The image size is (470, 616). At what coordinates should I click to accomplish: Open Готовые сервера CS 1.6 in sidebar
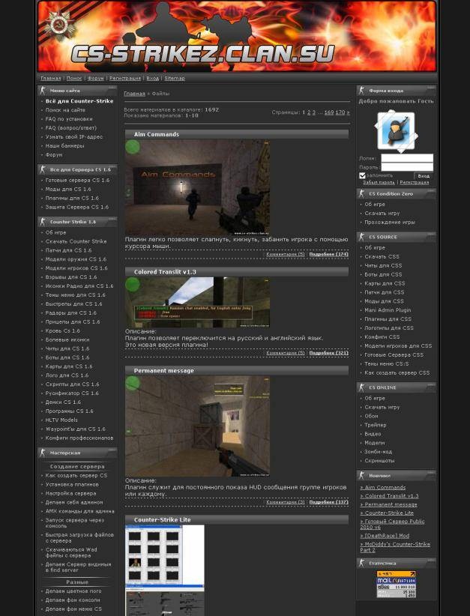77,181
